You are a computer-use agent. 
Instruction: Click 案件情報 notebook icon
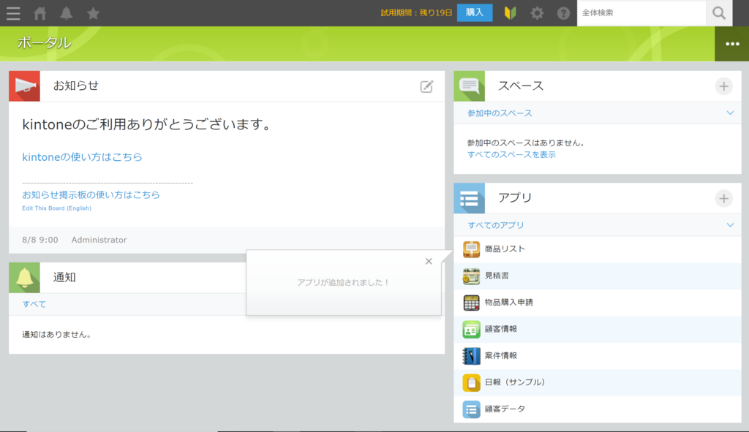click(x=471, y=356)
